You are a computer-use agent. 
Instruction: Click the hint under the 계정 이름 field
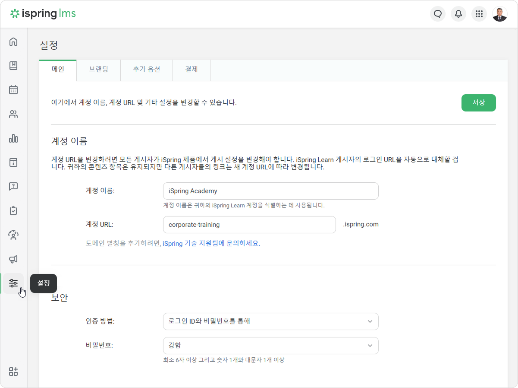pyautogui.click(x=244, y=205)
